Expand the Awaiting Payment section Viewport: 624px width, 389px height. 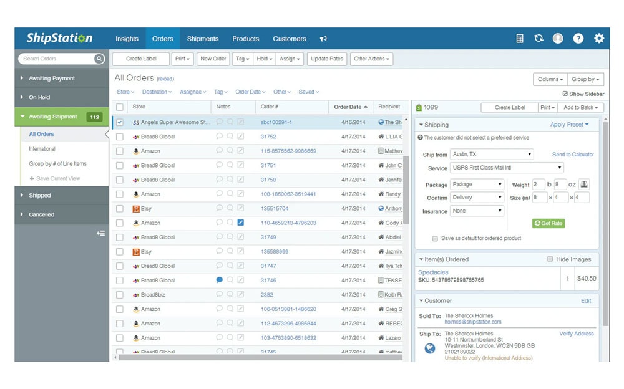click(62, 79)
